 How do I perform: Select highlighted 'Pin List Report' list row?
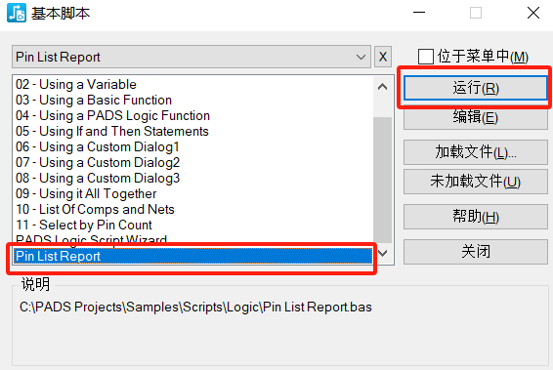(192, 256)
